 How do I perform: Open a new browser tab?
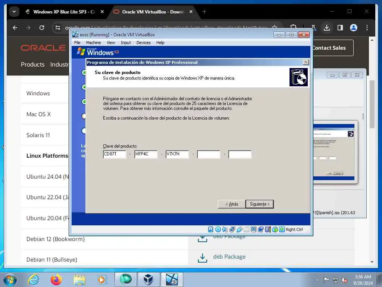(204, 12)
